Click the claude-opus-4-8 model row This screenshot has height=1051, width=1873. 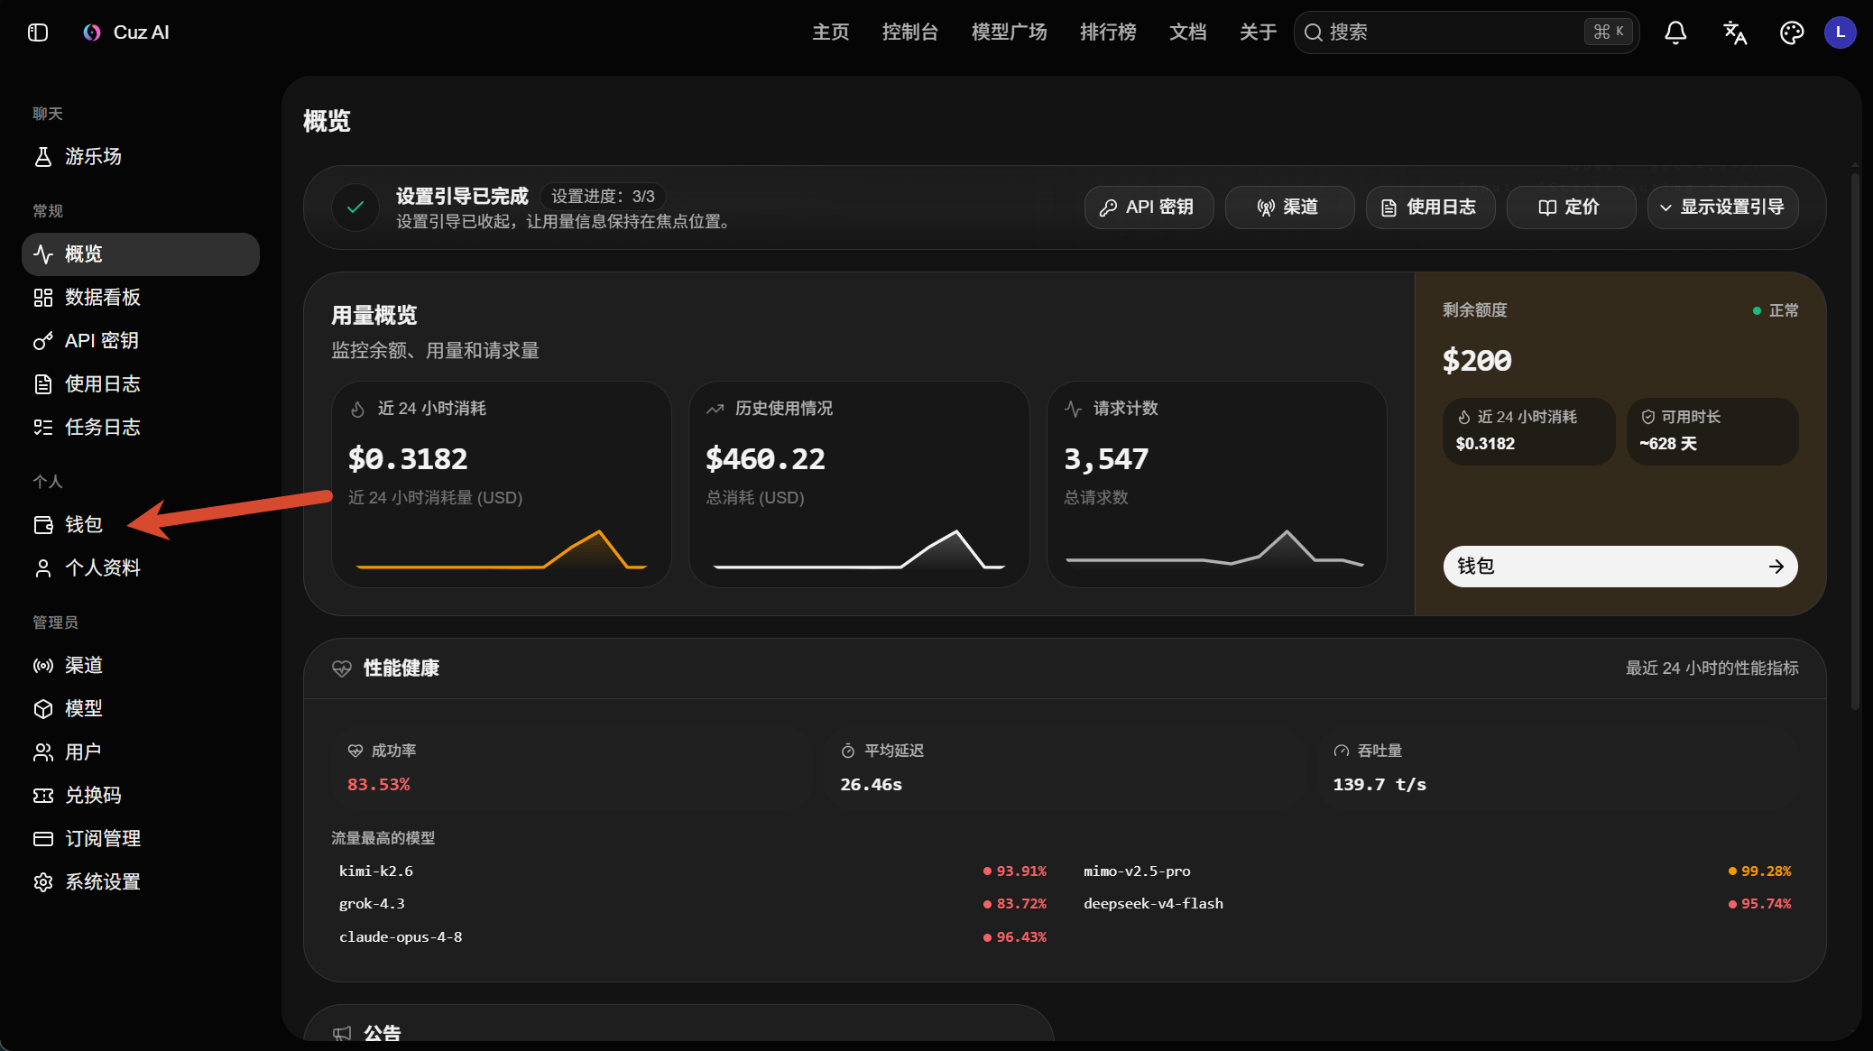click(x=693, y=937)
